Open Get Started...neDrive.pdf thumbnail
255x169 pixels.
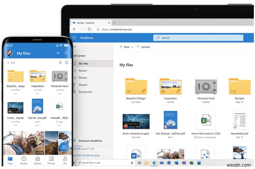coord(170,120)
